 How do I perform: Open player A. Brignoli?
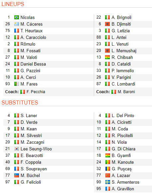(121, 18)
